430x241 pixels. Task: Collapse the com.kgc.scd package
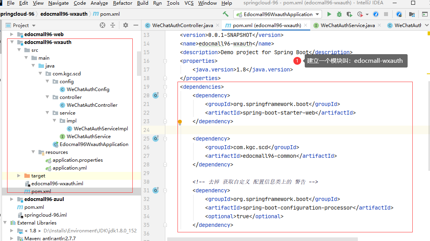40,73
